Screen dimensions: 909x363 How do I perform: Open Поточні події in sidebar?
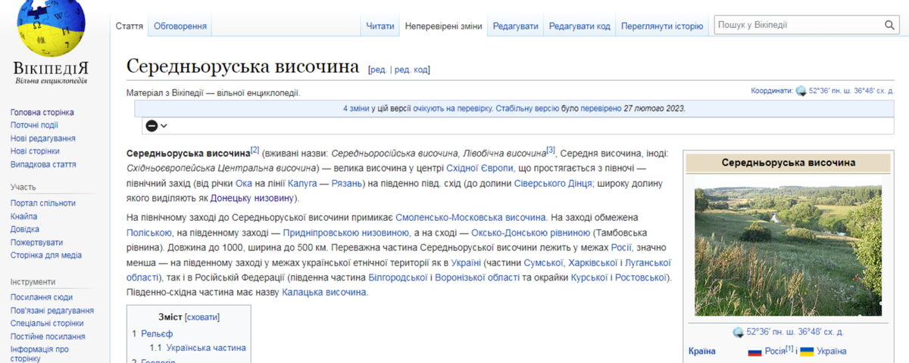point(34,126)
